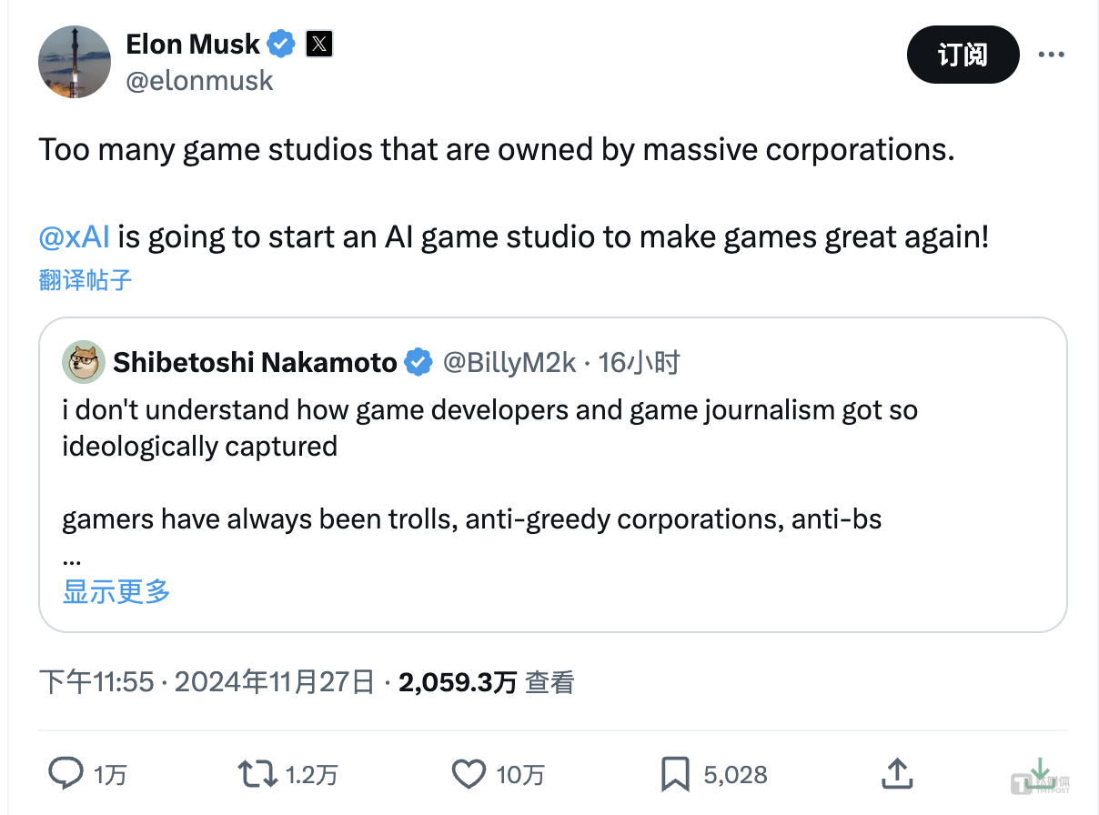Click the repost arrows icon
The height and width of the screenshot is (815, 1099).
[257, 773]
